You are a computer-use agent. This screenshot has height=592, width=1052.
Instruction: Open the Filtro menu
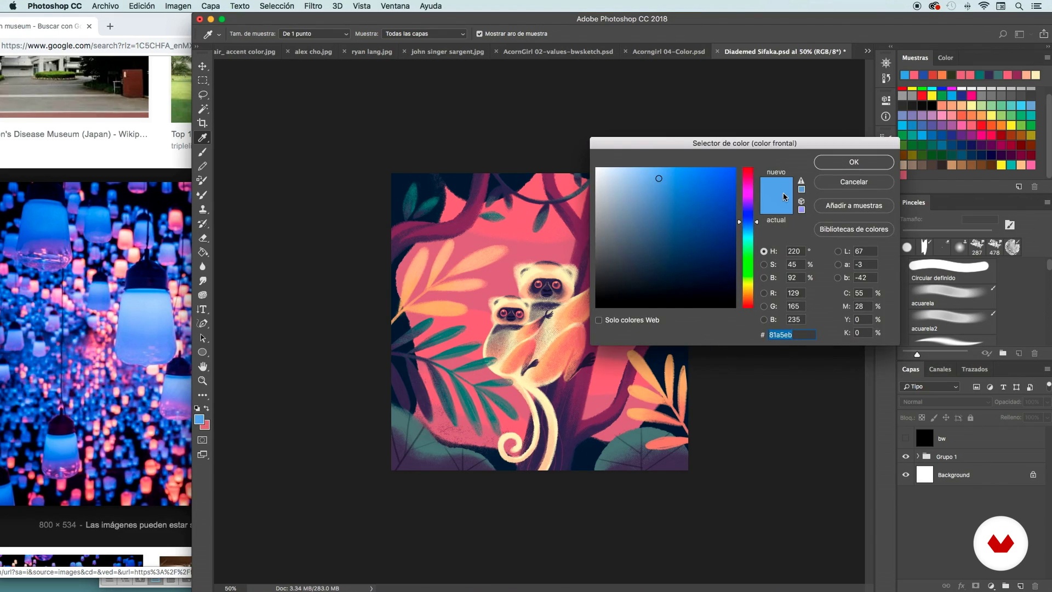point(313,6)
